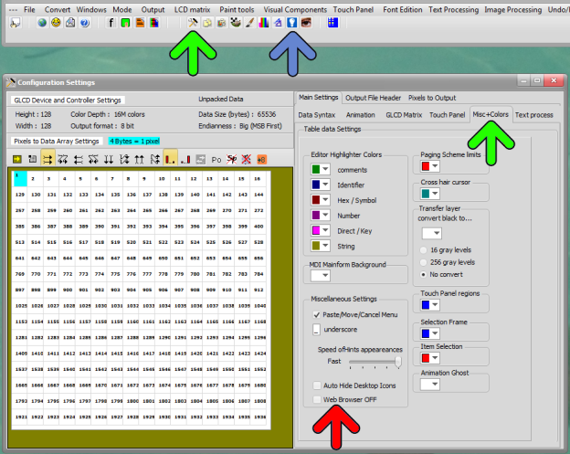Click cell number 1 in the pixel grid
The height and width of the screenshot is (454, 570).
tap(20, 179)
